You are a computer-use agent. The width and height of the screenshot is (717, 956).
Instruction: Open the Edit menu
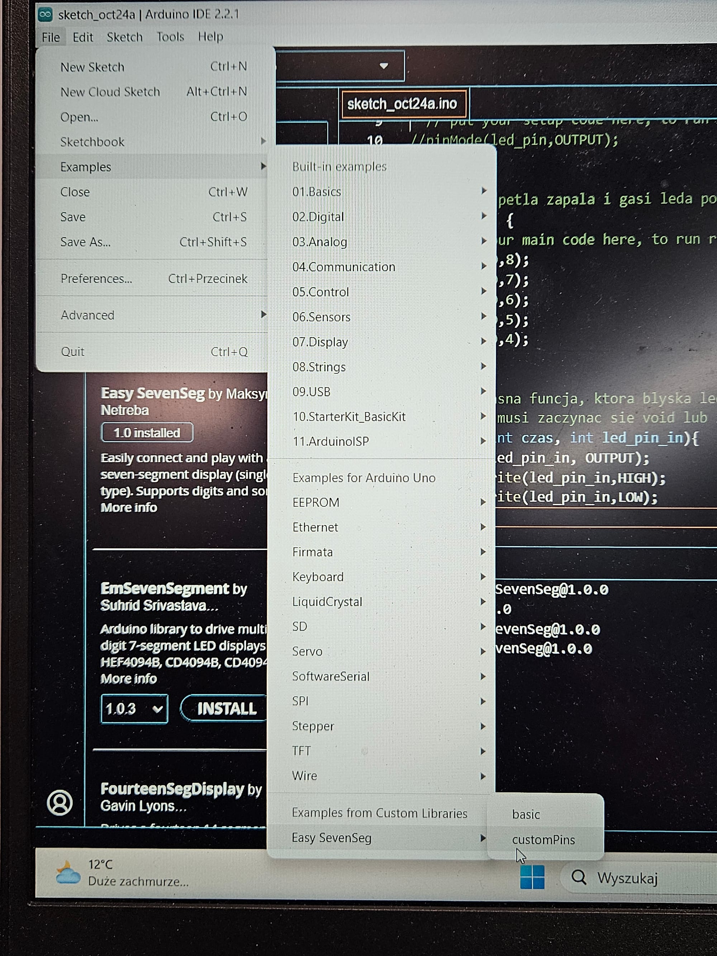pyautogui.click(x=82, y=37)
